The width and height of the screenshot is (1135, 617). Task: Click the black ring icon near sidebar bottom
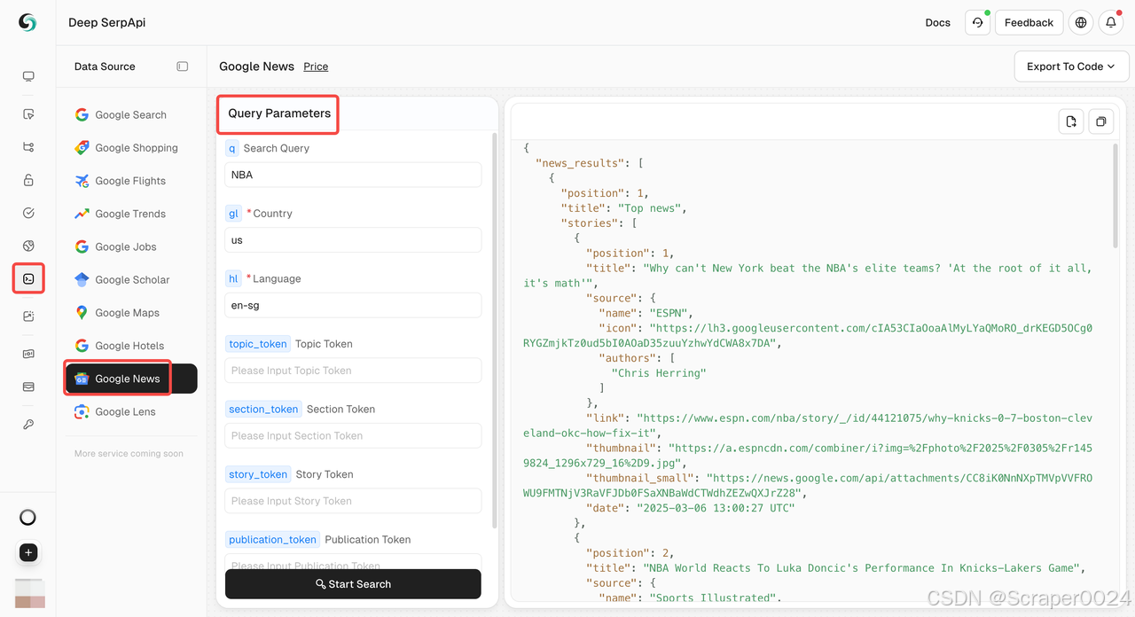tap(27, 517)
